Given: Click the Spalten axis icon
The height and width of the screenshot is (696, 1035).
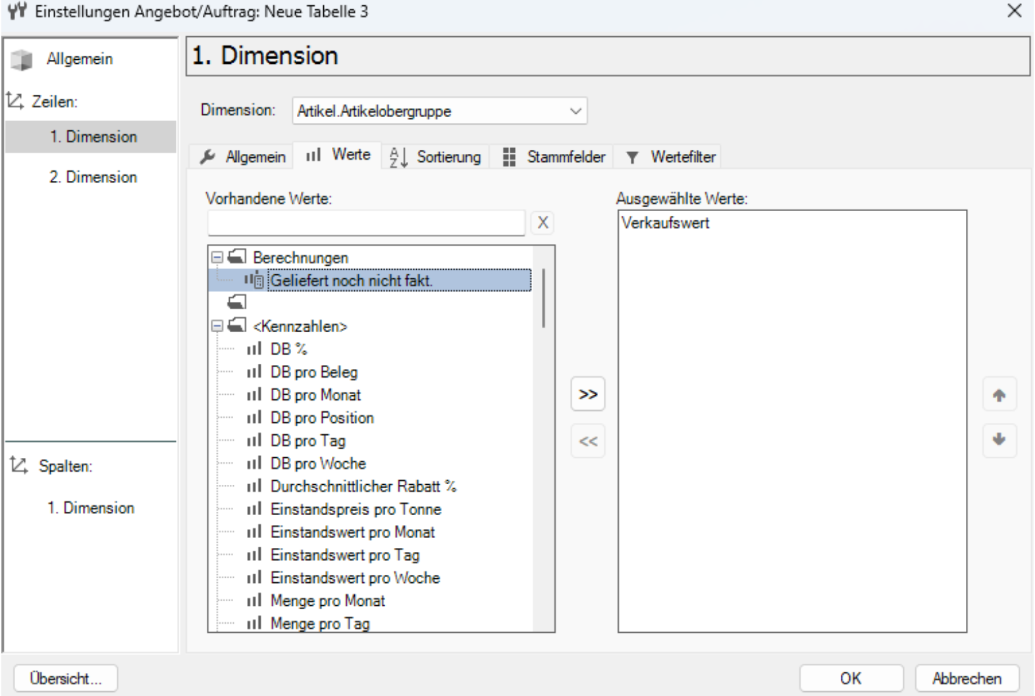Looking at the screenshot, I should click(x=19, y=466).
